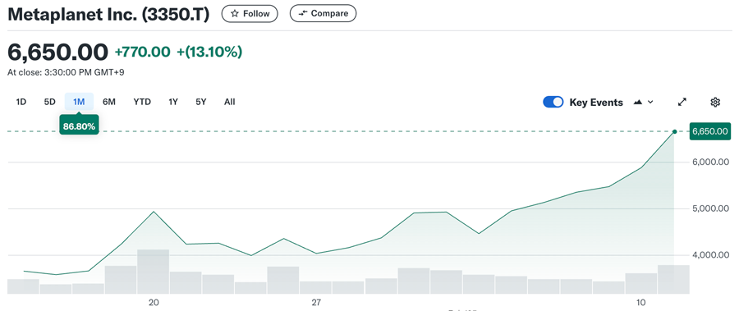The height and width of the screenshot is (311, 739).
Task: Toggle the Key Events switch
Action: point(553,103)
